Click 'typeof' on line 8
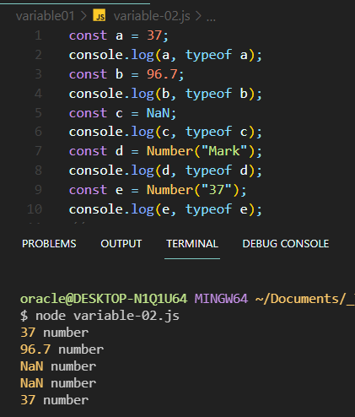 208,171
